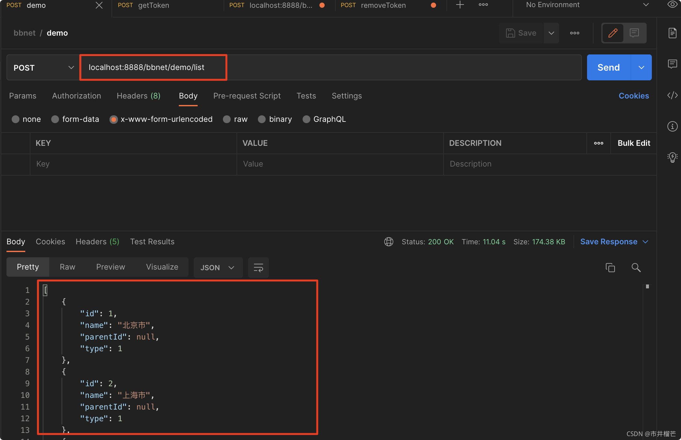Copy response using the copy icon
Viewport: 681px width, 440px height.
610,268
